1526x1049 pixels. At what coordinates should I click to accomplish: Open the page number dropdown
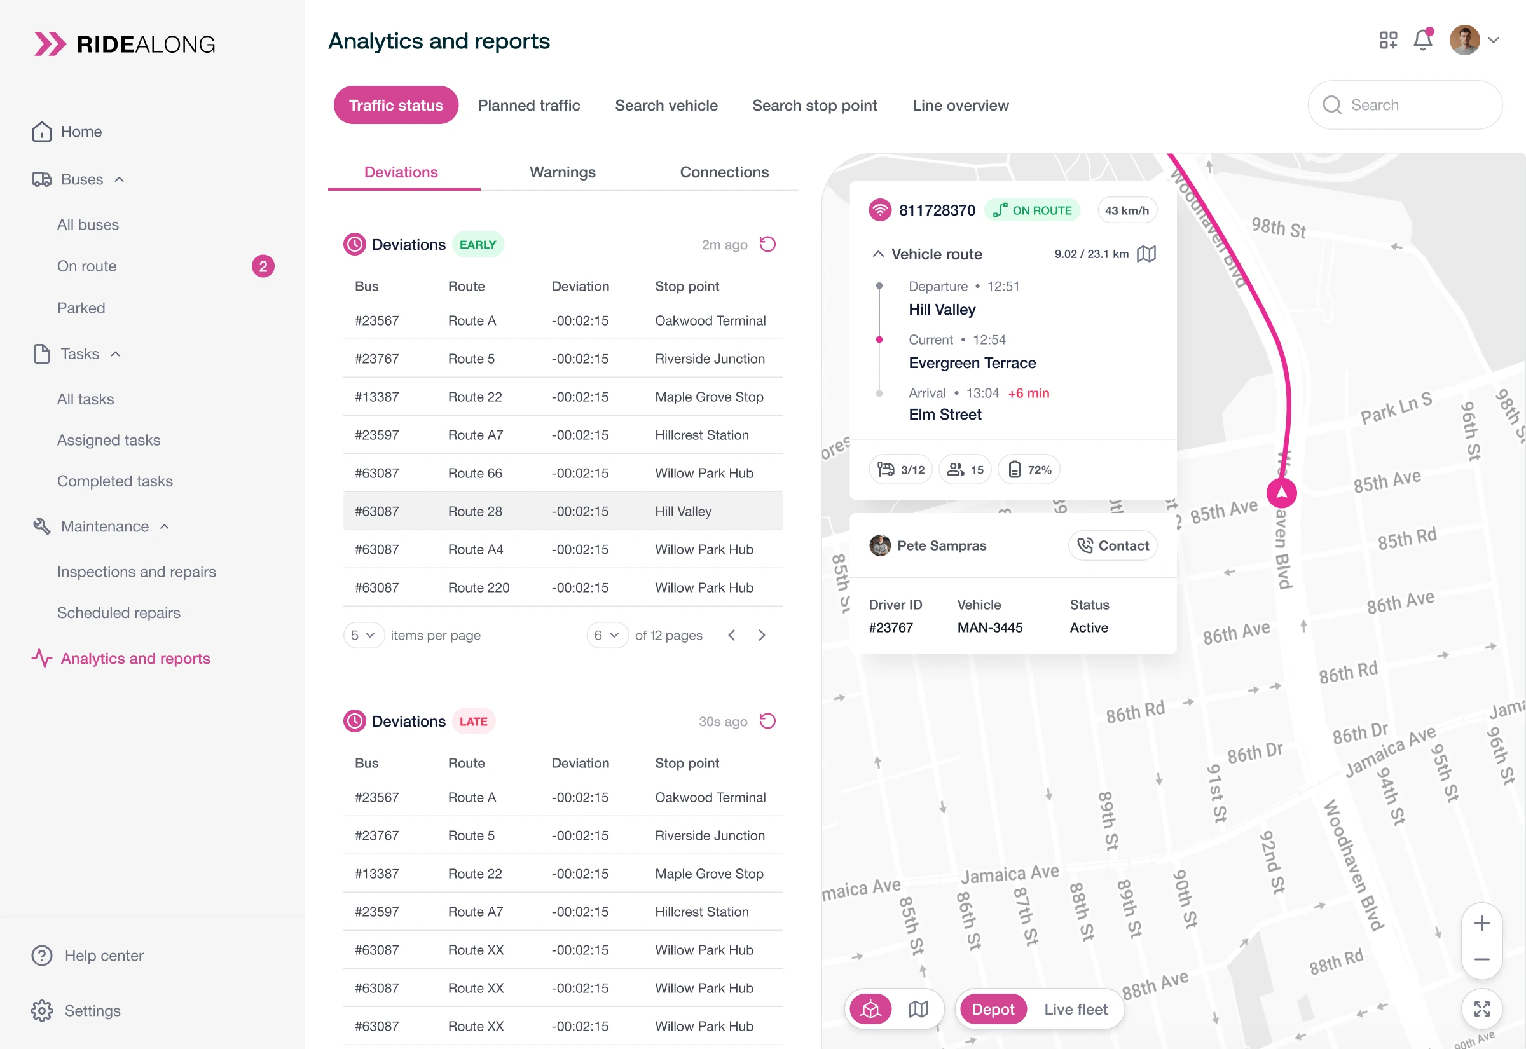coord(606,635)
